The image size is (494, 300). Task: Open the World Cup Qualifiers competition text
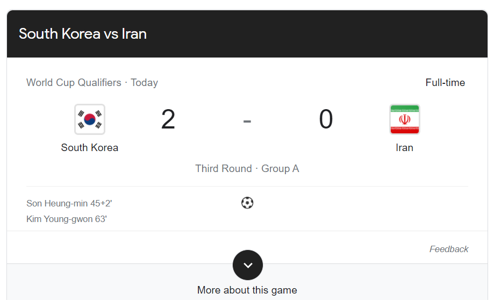pos(74,82)
